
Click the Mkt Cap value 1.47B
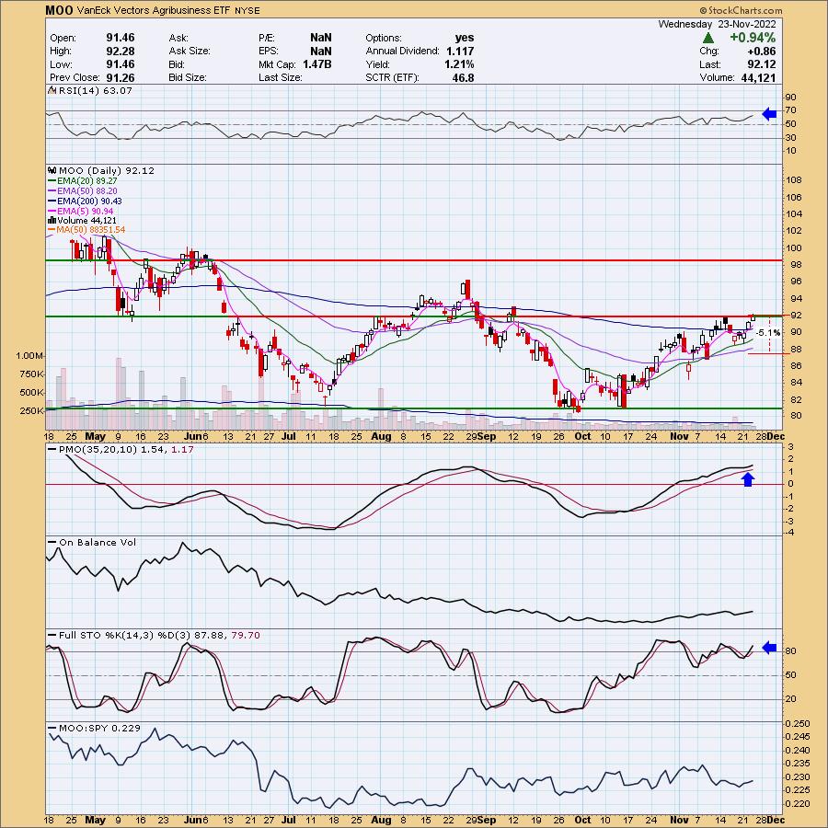[316, 63]
